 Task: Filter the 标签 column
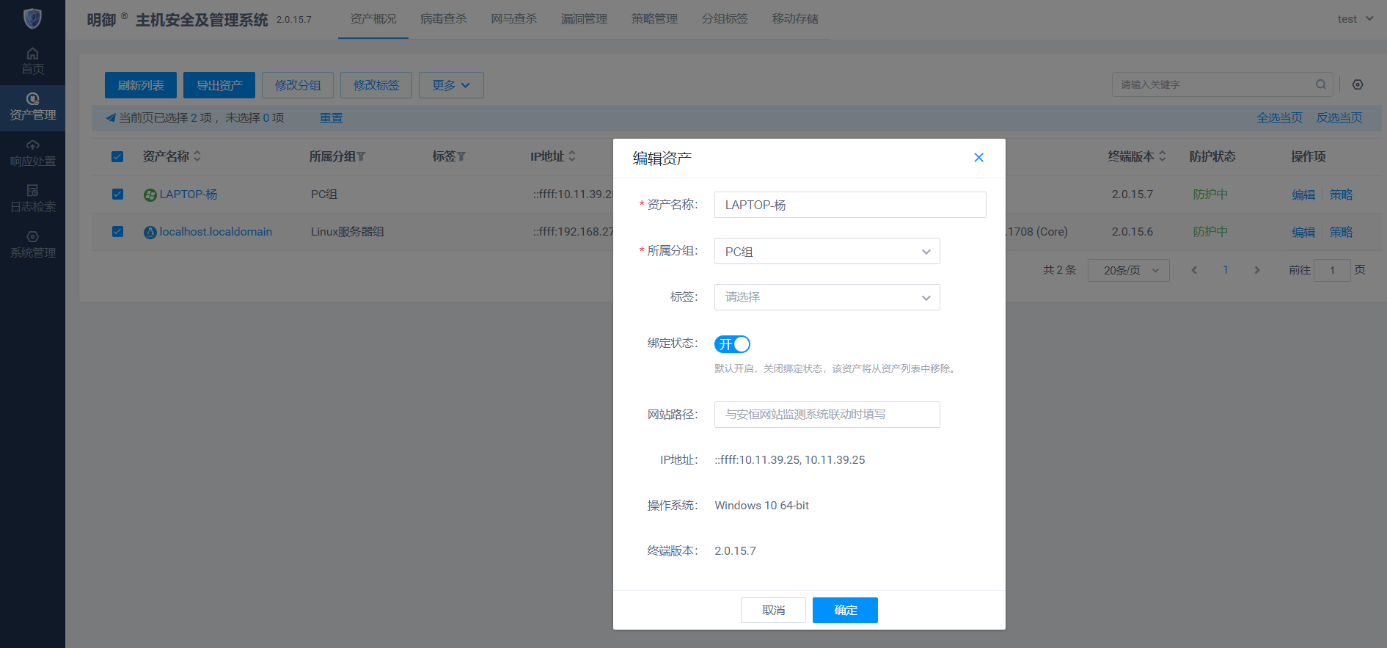(461, 156)
